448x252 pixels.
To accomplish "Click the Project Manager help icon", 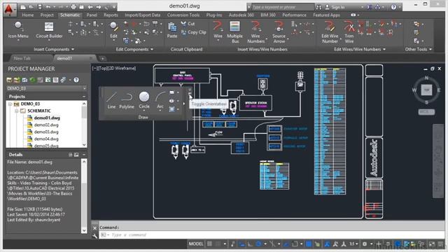I will click(x=76, y=80).
